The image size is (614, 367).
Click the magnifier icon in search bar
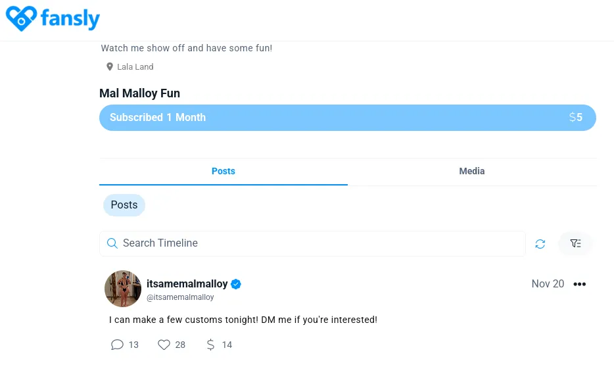pyautogui.click(x=112, y=243)
